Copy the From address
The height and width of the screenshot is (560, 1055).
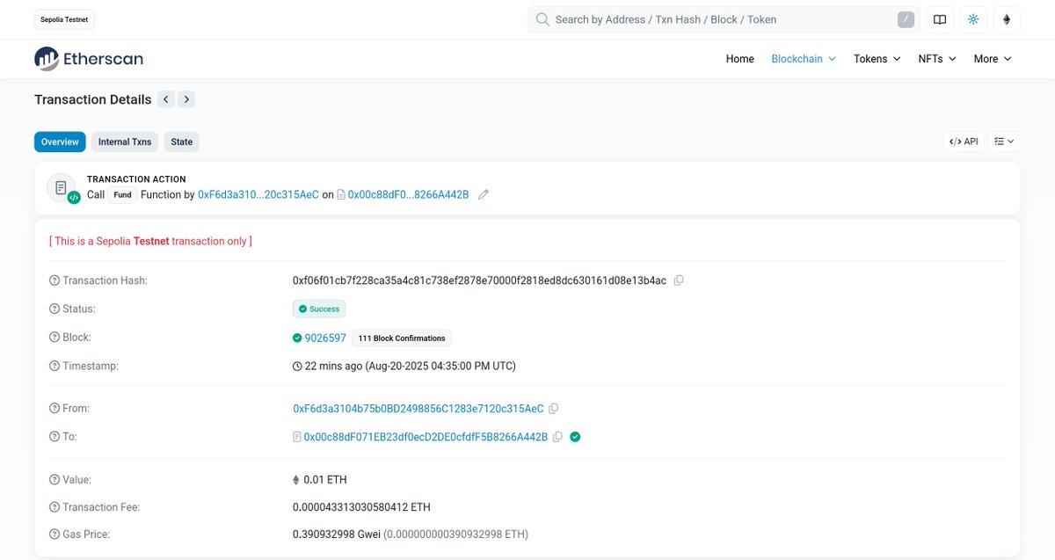(x=554, y=409)
